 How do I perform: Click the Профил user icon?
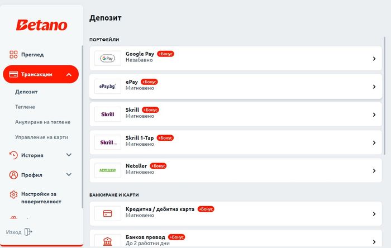(13, 175)
